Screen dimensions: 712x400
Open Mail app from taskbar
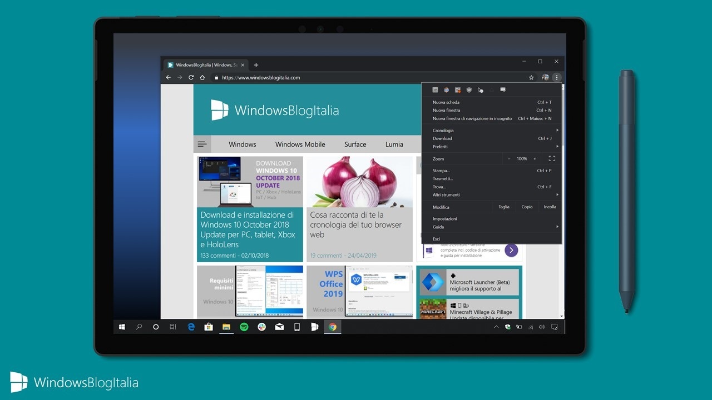[279, 327]
